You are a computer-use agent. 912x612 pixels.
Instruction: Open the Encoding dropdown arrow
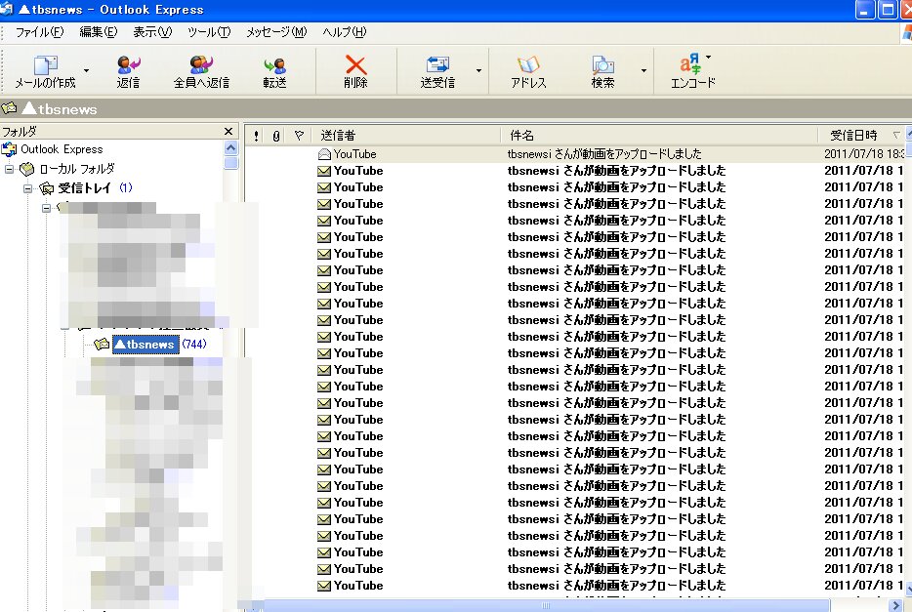click(x=708, y=57)
